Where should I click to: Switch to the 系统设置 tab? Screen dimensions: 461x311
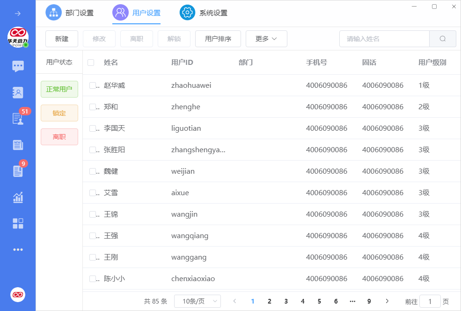tap(204, 13)
